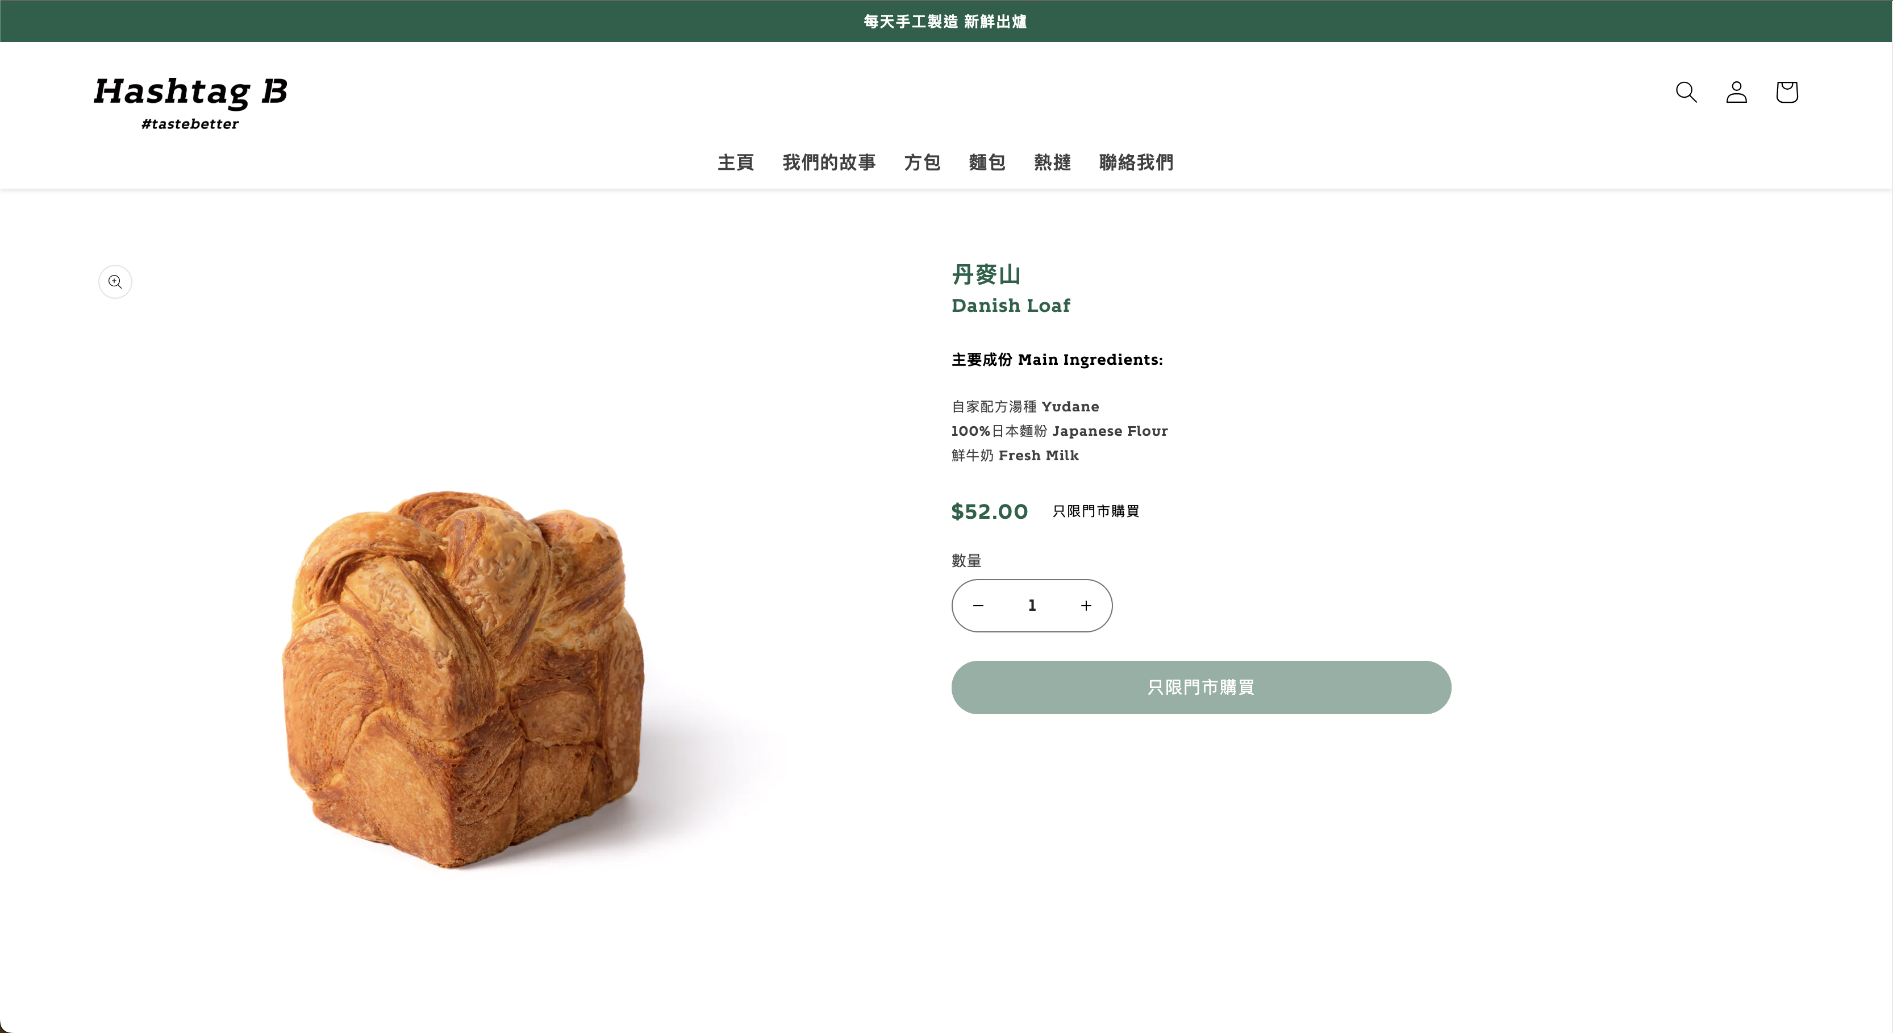Click the quantity number field
Image resolution: width=1893 pixels, height=1033 pixels.
1032,605
